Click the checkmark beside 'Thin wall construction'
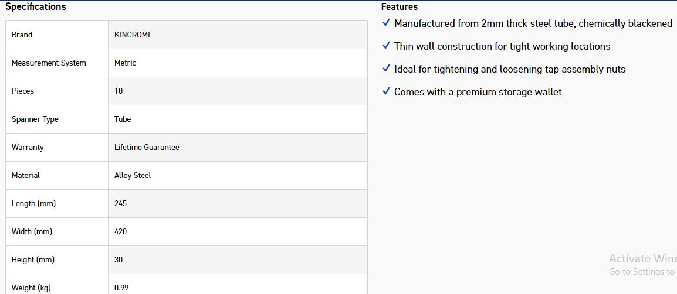The height and width of the screenshot is (294, 677). pos(386,46)
